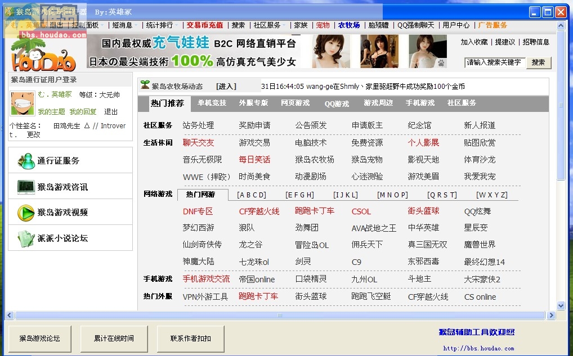Click the right arrow of horizontal scrollbar
573x356 pixels.
551,315
